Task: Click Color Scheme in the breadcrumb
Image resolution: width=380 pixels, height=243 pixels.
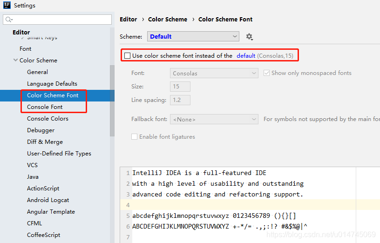Action: (x=168, y=20)
